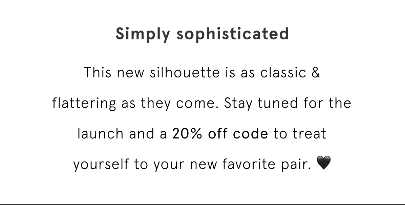Click the word "yourself"

(101, 164)
